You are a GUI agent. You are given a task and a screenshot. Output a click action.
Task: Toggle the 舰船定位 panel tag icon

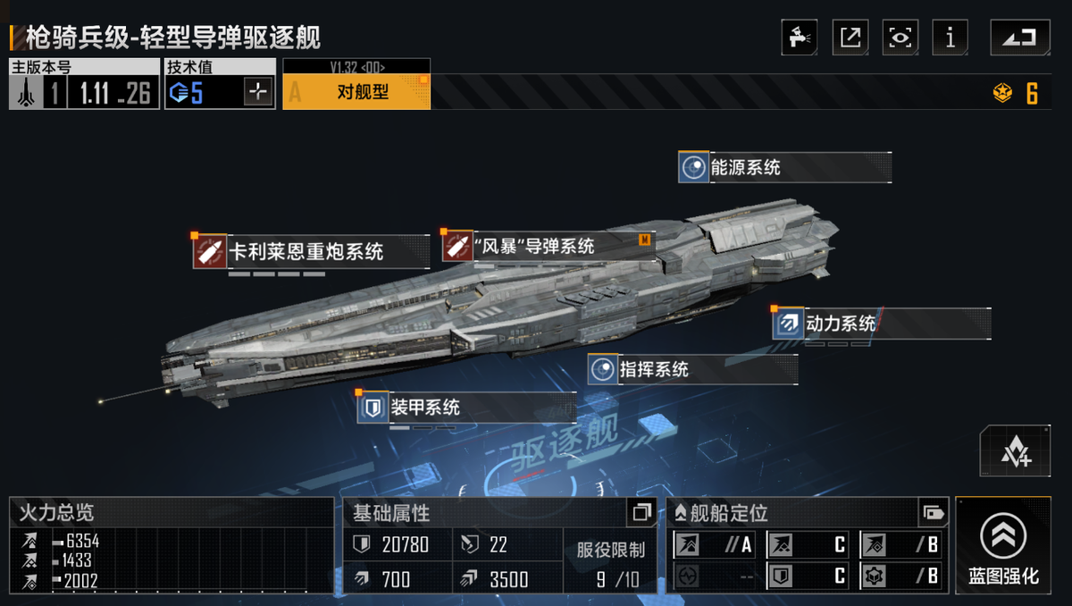(933, 513)
